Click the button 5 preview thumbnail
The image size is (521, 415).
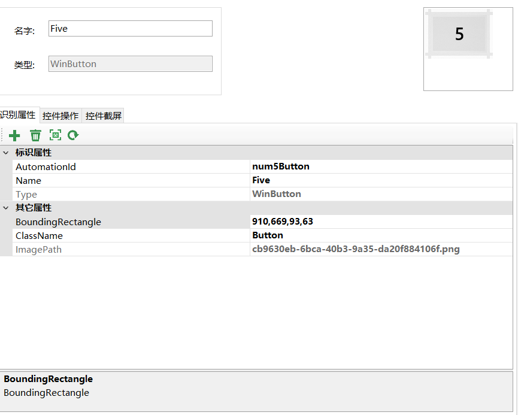click(459, 34)
